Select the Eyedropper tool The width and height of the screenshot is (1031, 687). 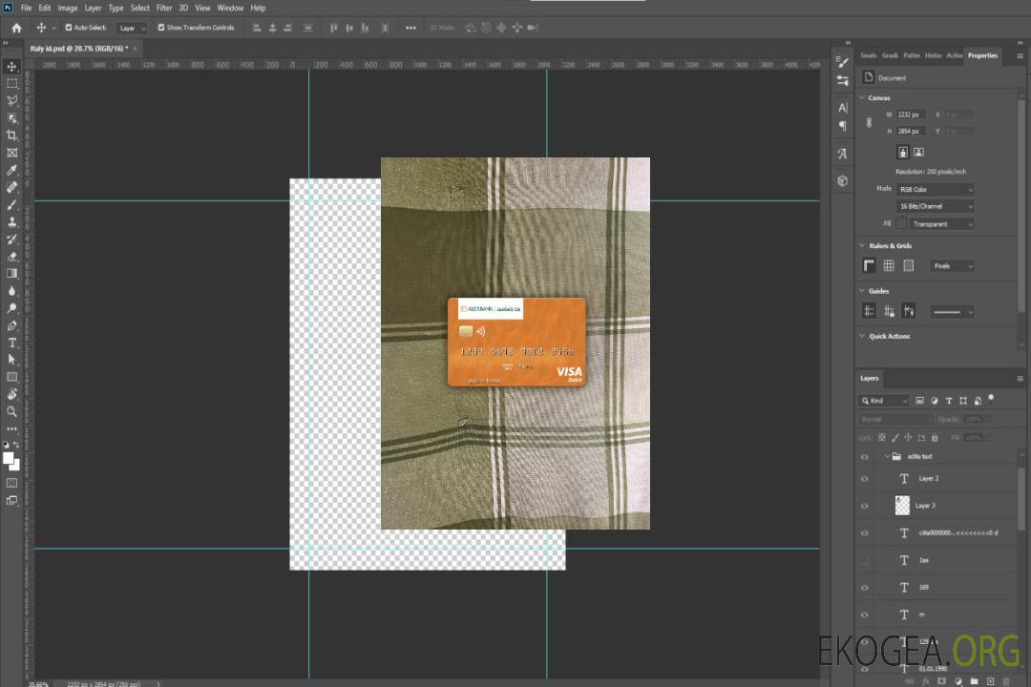click(11, 170)
